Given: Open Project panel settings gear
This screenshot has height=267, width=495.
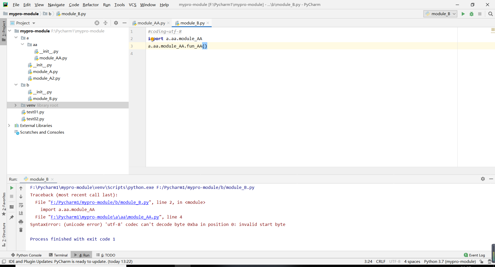Looking at the screenshot, I should 116,23.
